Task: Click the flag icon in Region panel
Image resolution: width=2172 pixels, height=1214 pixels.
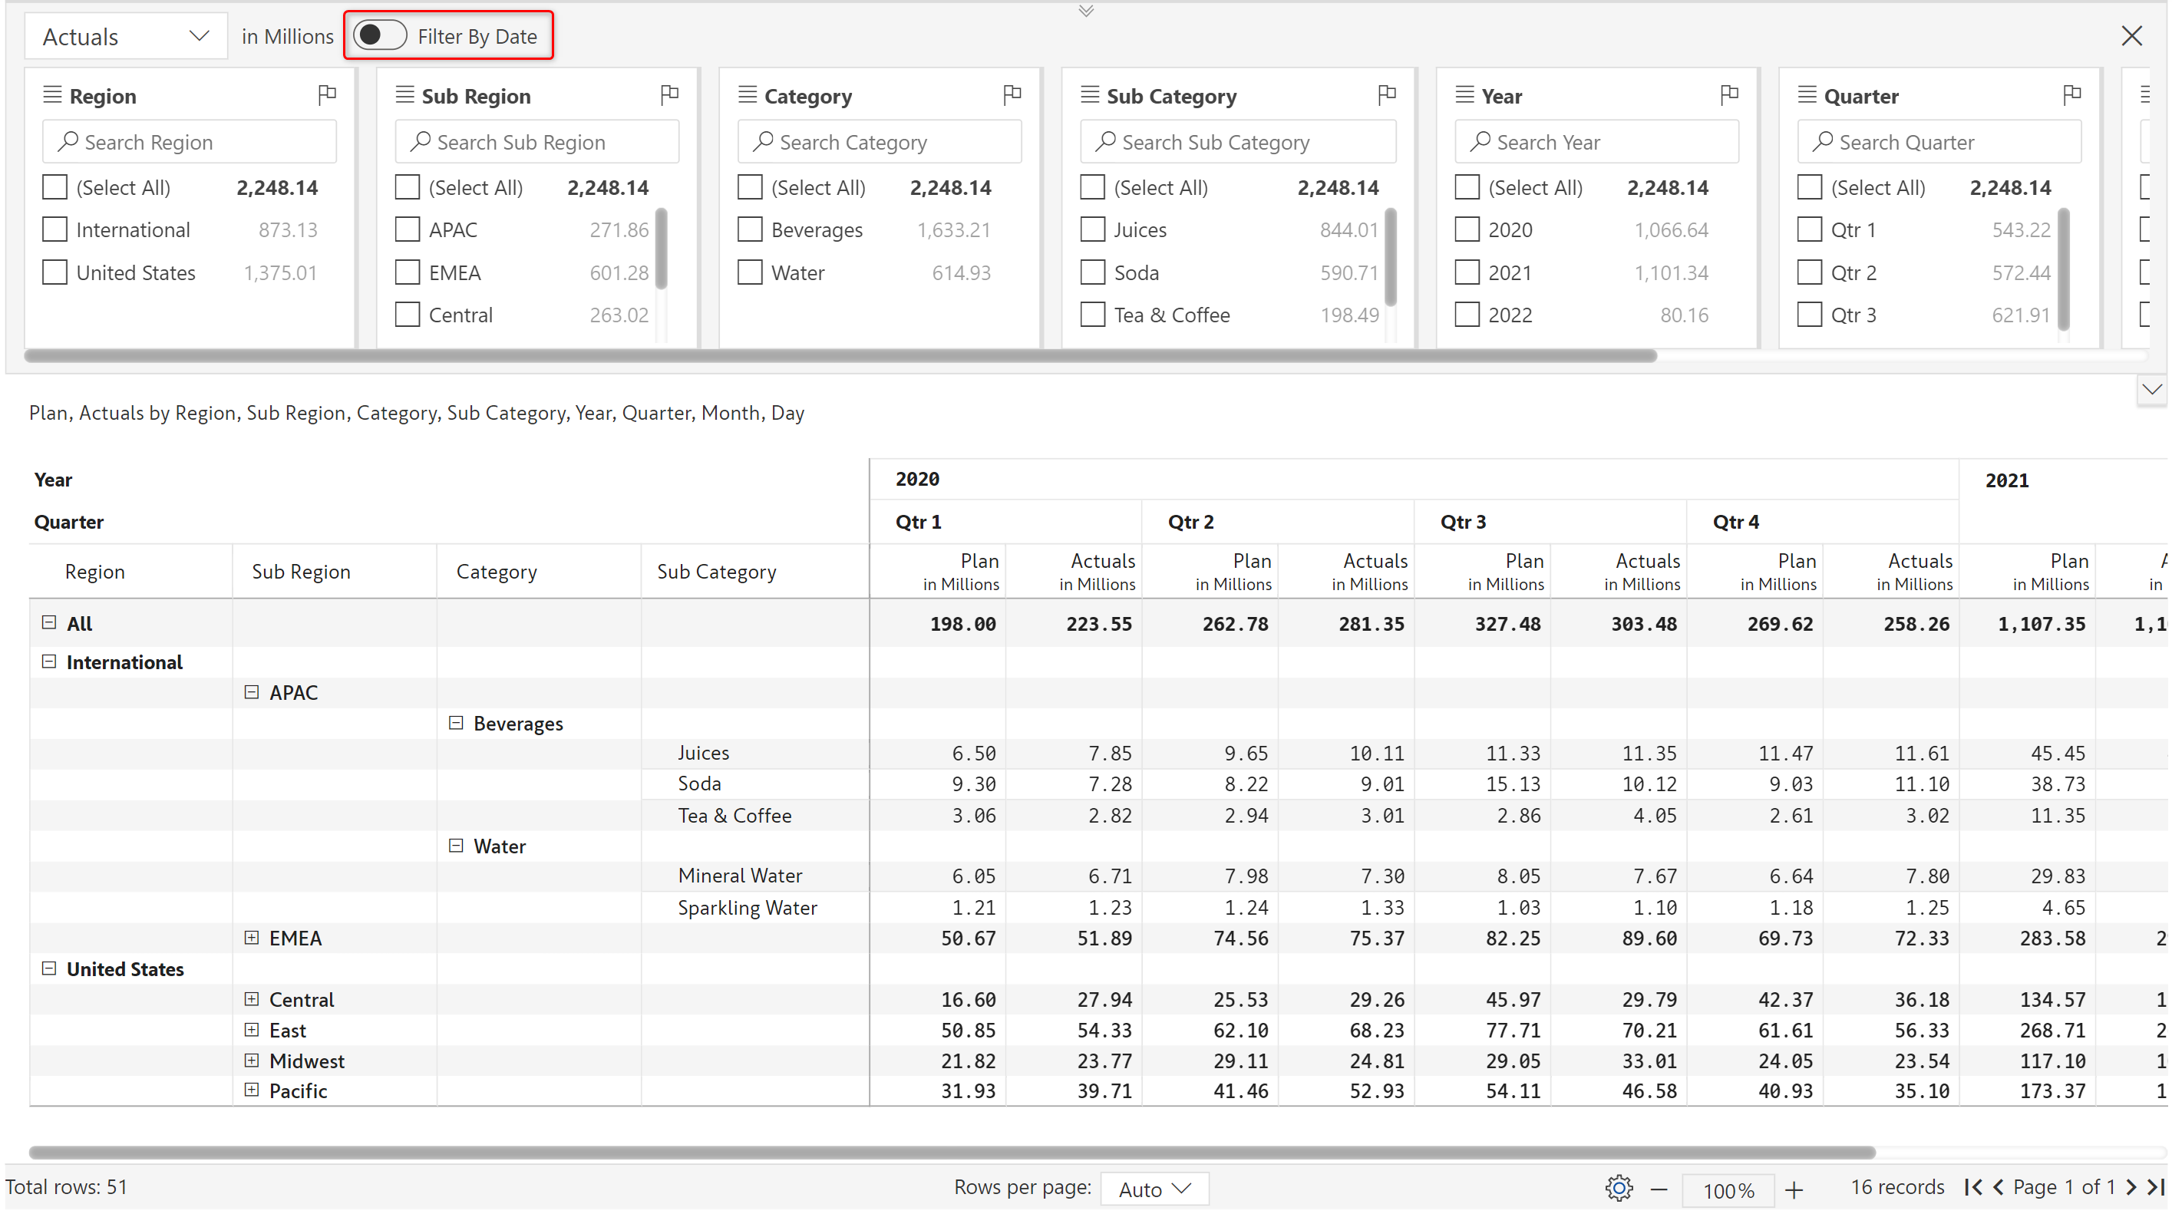Action: 327,95
